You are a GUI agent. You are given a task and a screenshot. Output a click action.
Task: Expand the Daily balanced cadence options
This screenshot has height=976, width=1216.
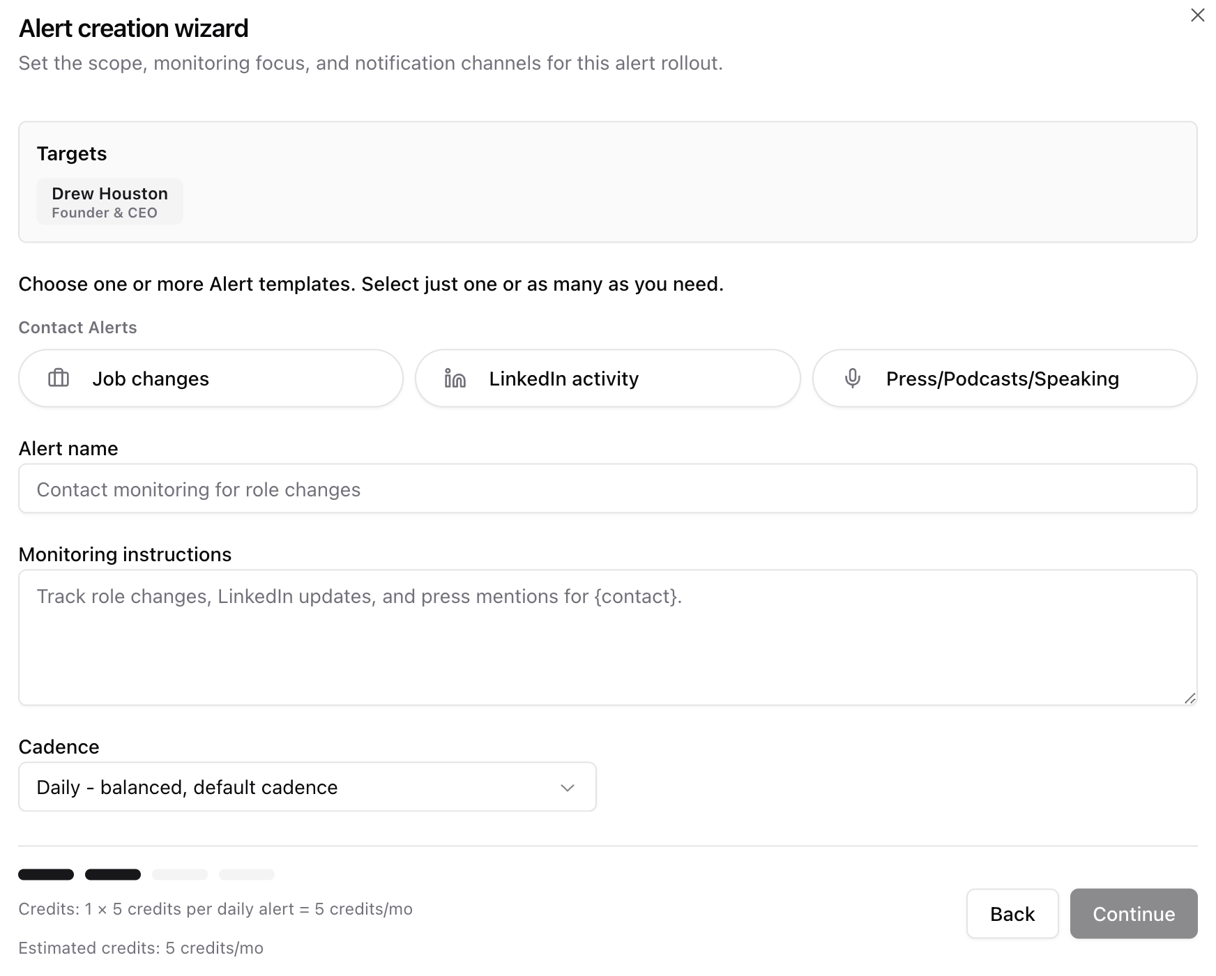tap(307, 787)
